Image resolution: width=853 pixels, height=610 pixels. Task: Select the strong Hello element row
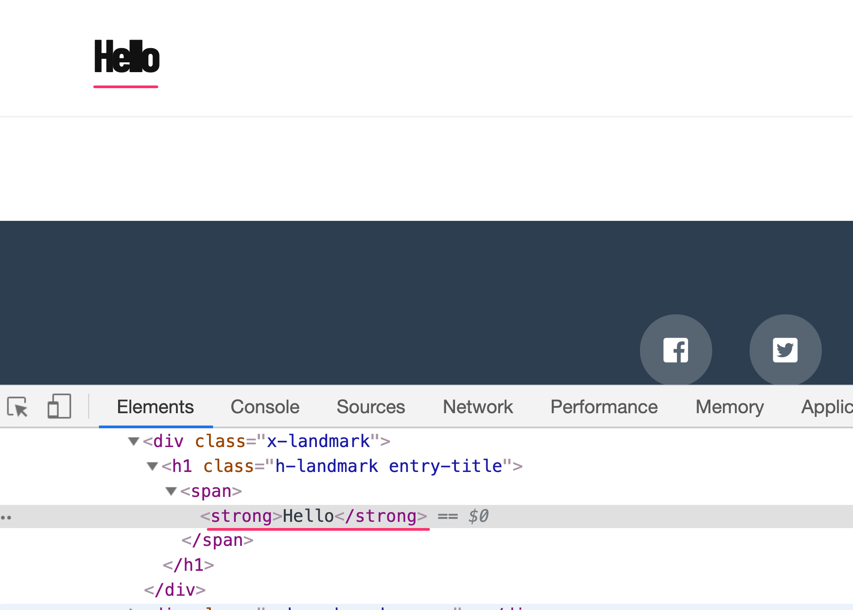(426, 516)
